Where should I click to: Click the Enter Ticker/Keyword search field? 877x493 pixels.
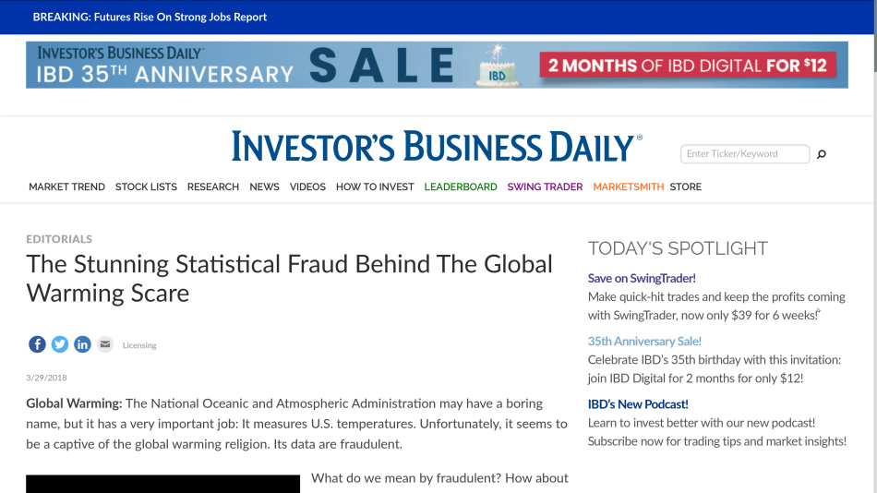744,154
